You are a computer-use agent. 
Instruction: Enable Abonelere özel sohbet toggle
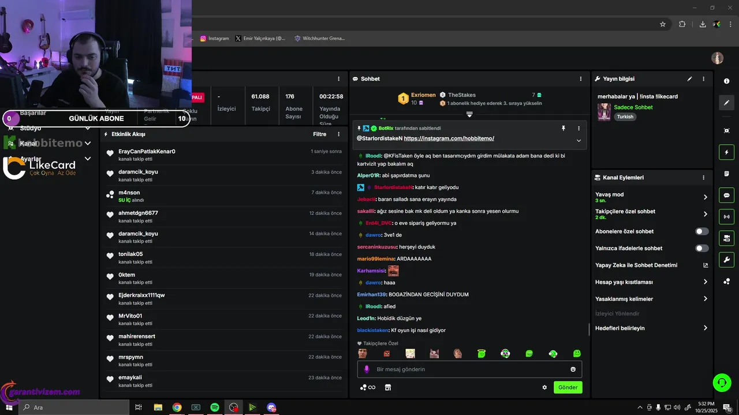701,231
